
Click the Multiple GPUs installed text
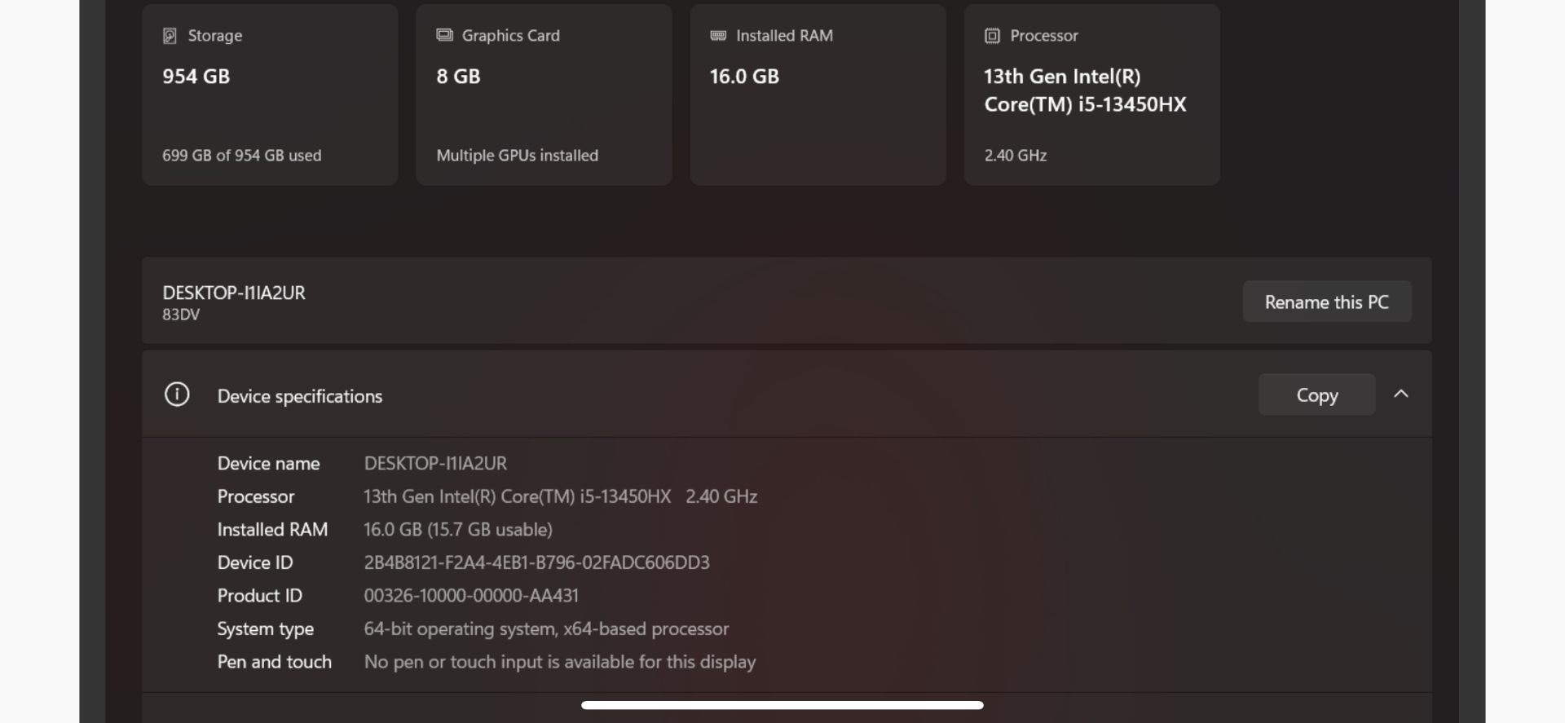(x=517, y=155)
